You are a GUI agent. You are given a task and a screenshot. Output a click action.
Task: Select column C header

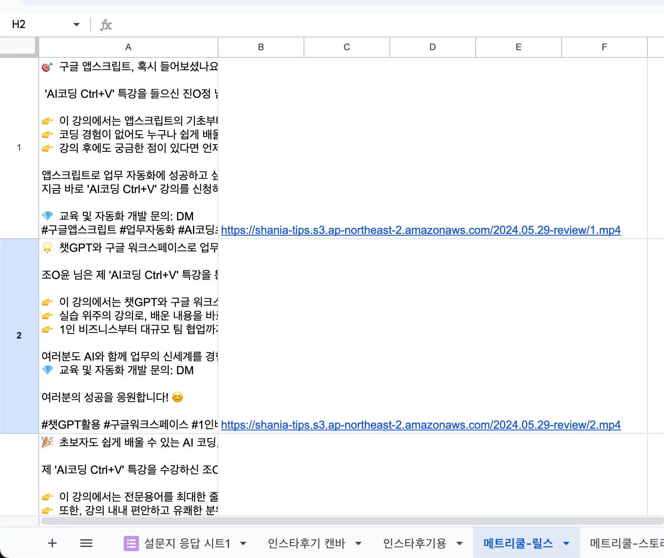click(x=347, y=47)
